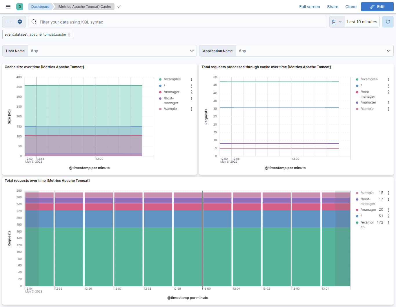Open the saved dashboard status chevron
This screenshot has height=307, width=396.
(119, 7)
